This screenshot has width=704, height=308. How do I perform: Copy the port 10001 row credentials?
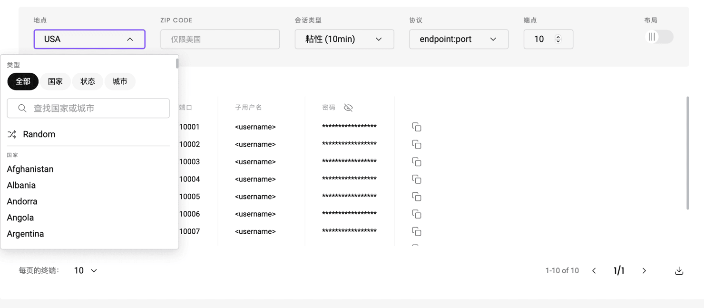click(x=416, y=127)
